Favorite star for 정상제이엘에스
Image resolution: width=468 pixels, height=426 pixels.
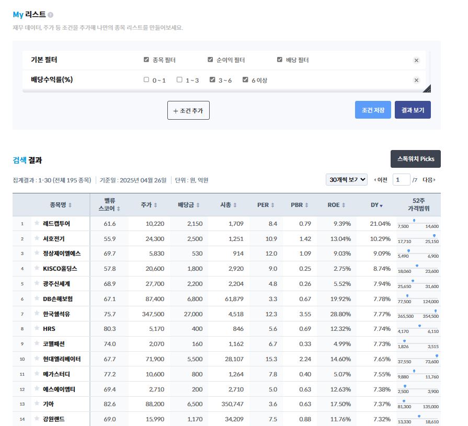37,252
